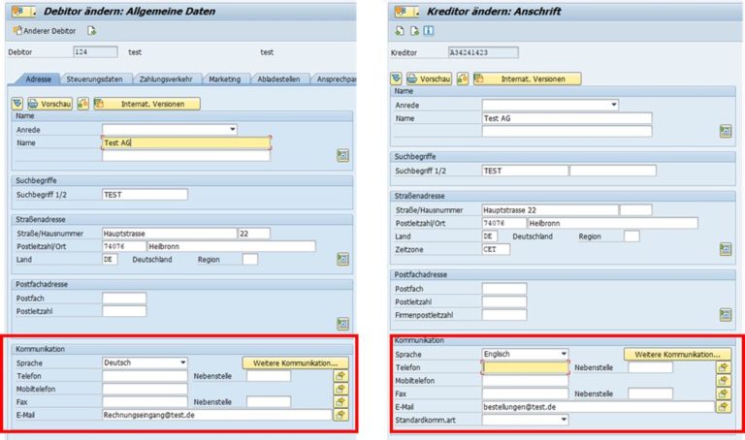Click Anderer Debitor button in Debitor window

tap(45, 31)
